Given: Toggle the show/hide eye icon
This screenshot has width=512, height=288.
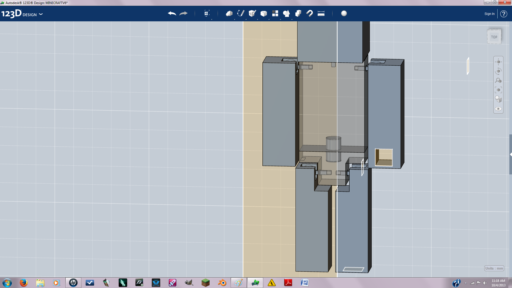Looking at the screenshot, I should pyautogui.click(x=498, y=109).
